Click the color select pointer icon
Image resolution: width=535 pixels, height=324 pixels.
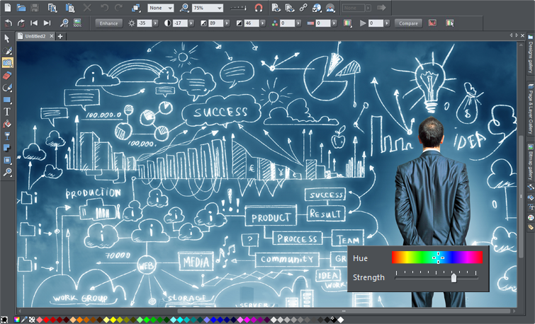click(450, 23)
